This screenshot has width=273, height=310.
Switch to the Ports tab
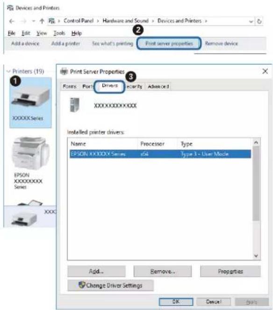pyautogui.click(x=87, y=86)
